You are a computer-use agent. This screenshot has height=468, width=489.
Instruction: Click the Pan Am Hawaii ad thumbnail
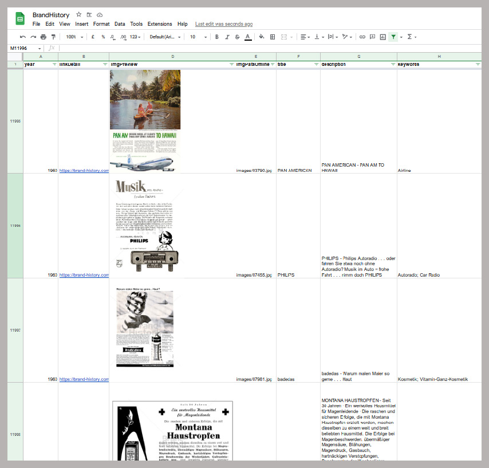145,120
